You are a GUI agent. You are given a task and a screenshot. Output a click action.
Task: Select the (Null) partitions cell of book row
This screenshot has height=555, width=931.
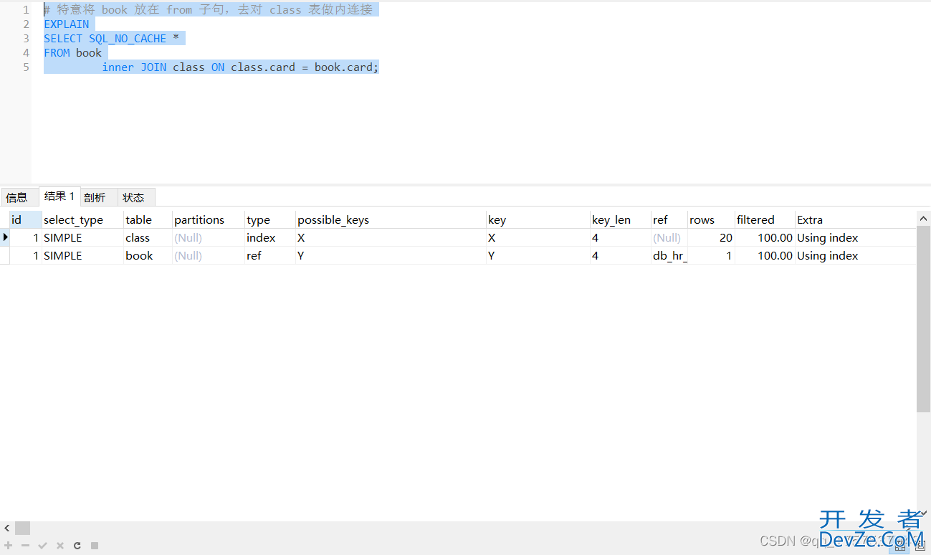(x=209, y=255)
